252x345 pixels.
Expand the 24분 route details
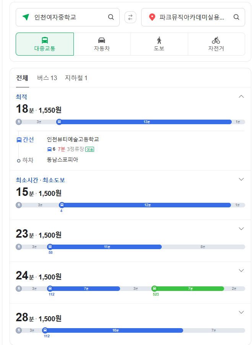click(241, 271)
